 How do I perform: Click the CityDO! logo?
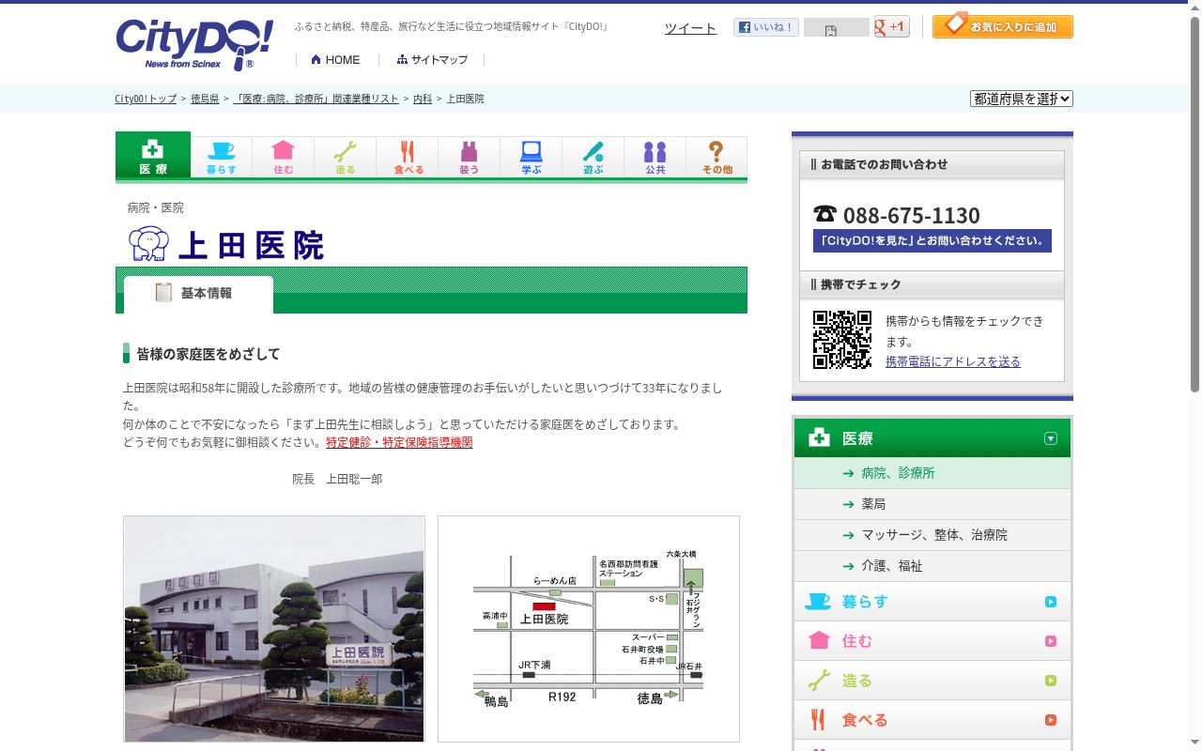point(194,45)
